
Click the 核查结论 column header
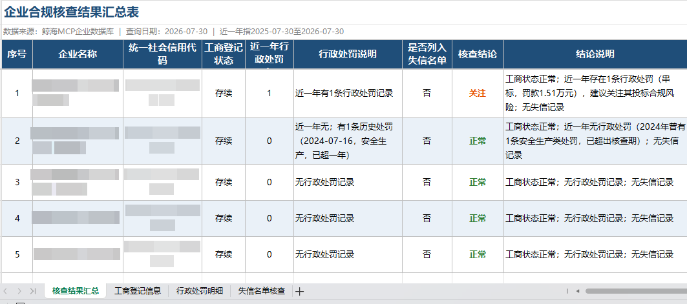point(478,54)
